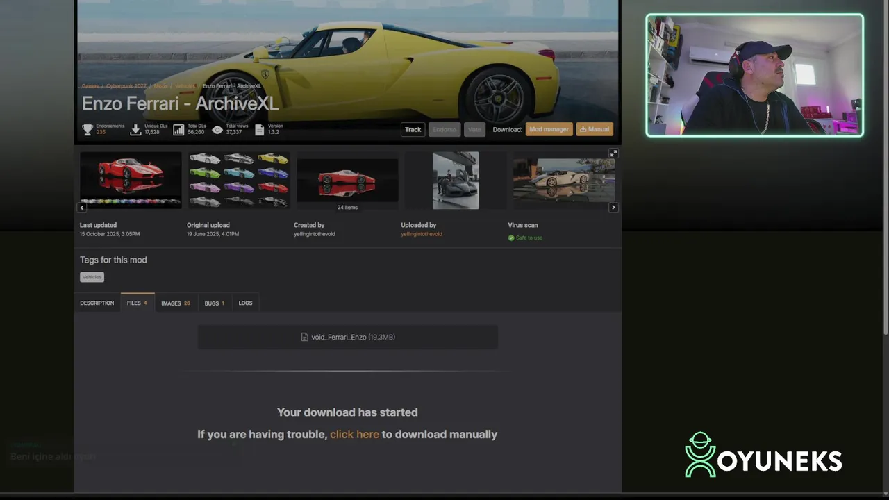Open the multi-color car grid thumbnail
Screen dimensions: 889x500
click(239, 180)
